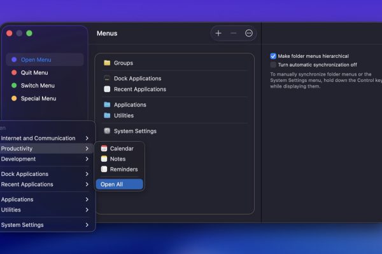Click the plus button to add menu item
382x254 pixels.
pyautogui.click(x=218, y=33)
